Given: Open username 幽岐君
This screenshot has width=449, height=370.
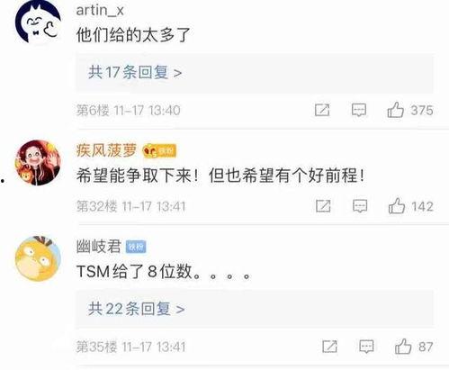Looking at the screenshot, I should coord(98,247).
